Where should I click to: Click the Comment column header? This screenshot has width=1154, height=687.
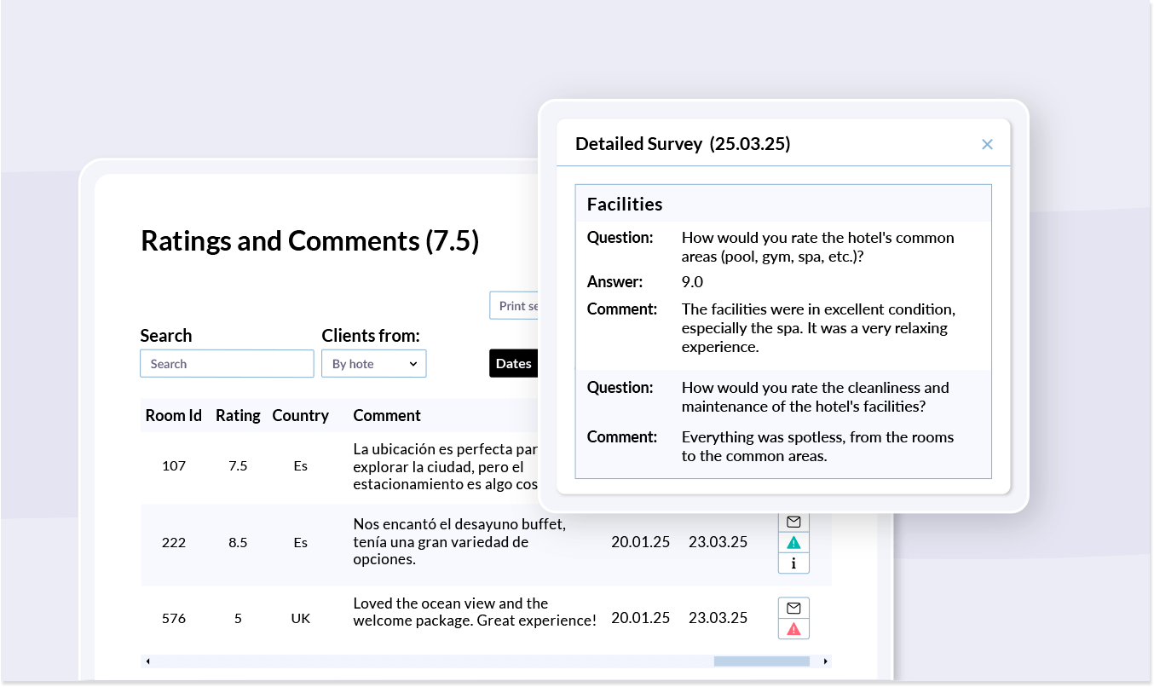387,415
